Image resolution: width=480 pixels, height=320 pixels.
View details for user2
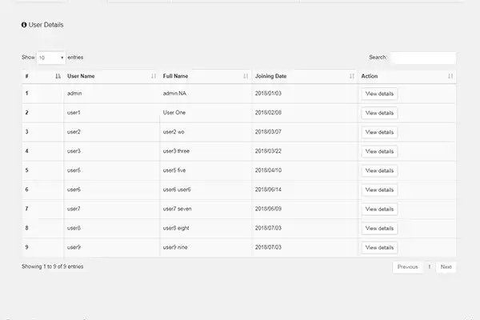click(379, 132)
